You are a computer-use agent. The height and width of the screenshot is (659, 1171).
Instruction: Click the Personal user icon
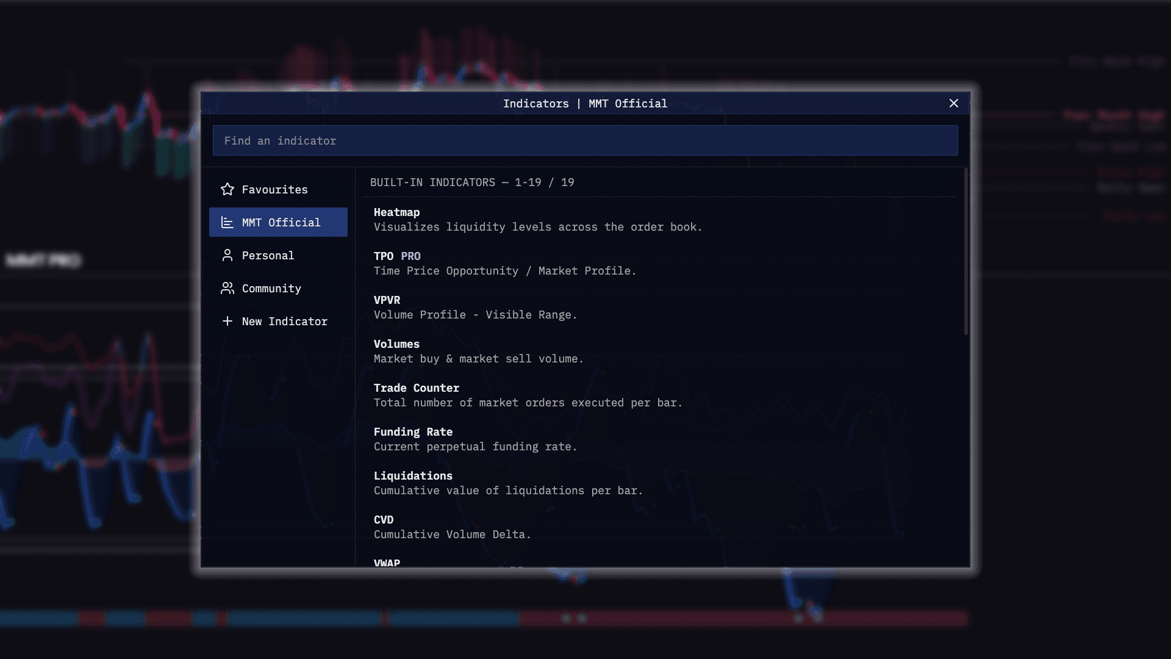point(227,255)
